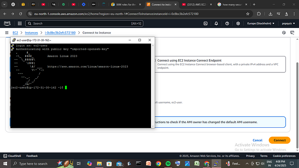
Task: Open the AWS notifications bell
Action: pyautogui.click(x=216, y=23)
